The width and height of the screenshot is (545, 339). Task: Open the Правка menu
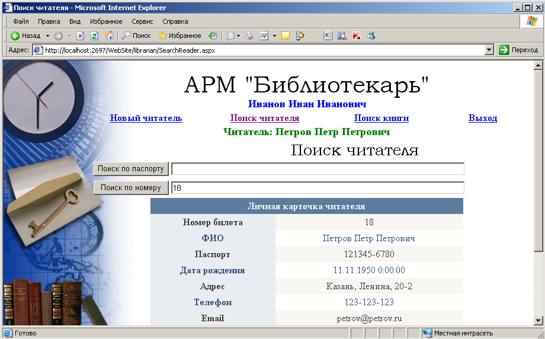tap(49, 21)
